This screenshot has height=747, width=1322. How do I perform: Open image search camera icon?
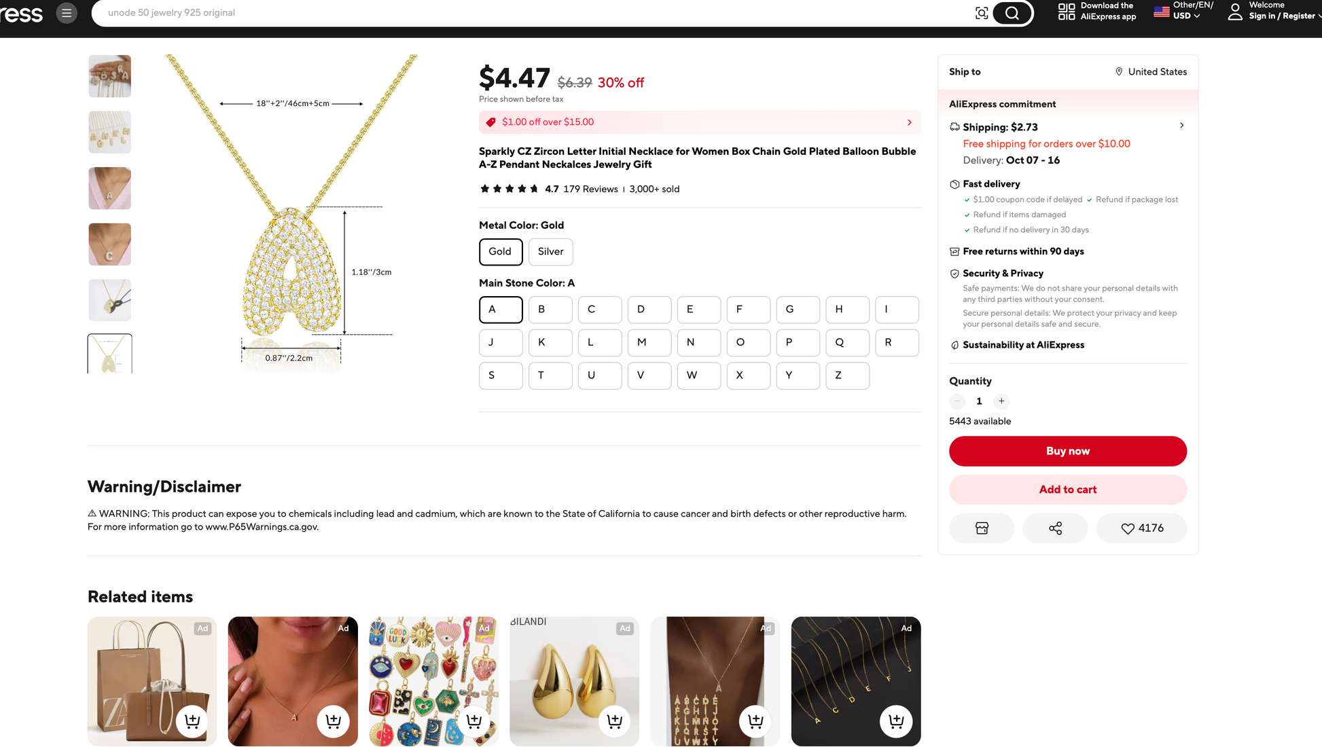pyautogui.click(x=982, y=13)
